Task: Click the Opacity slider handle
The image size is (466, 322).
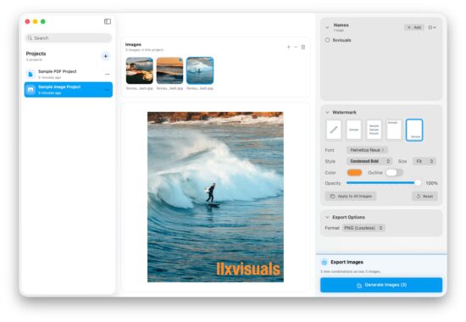Action: tap(418, 183)
